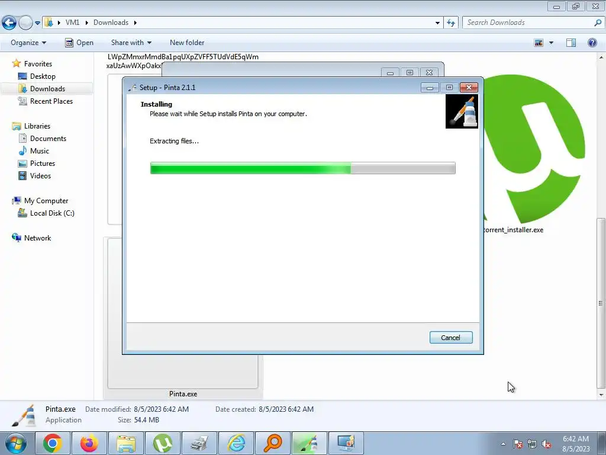The image size is (606, 455).
Task: Open the clock showing 6:42 AM
Action: pos(576,444)
